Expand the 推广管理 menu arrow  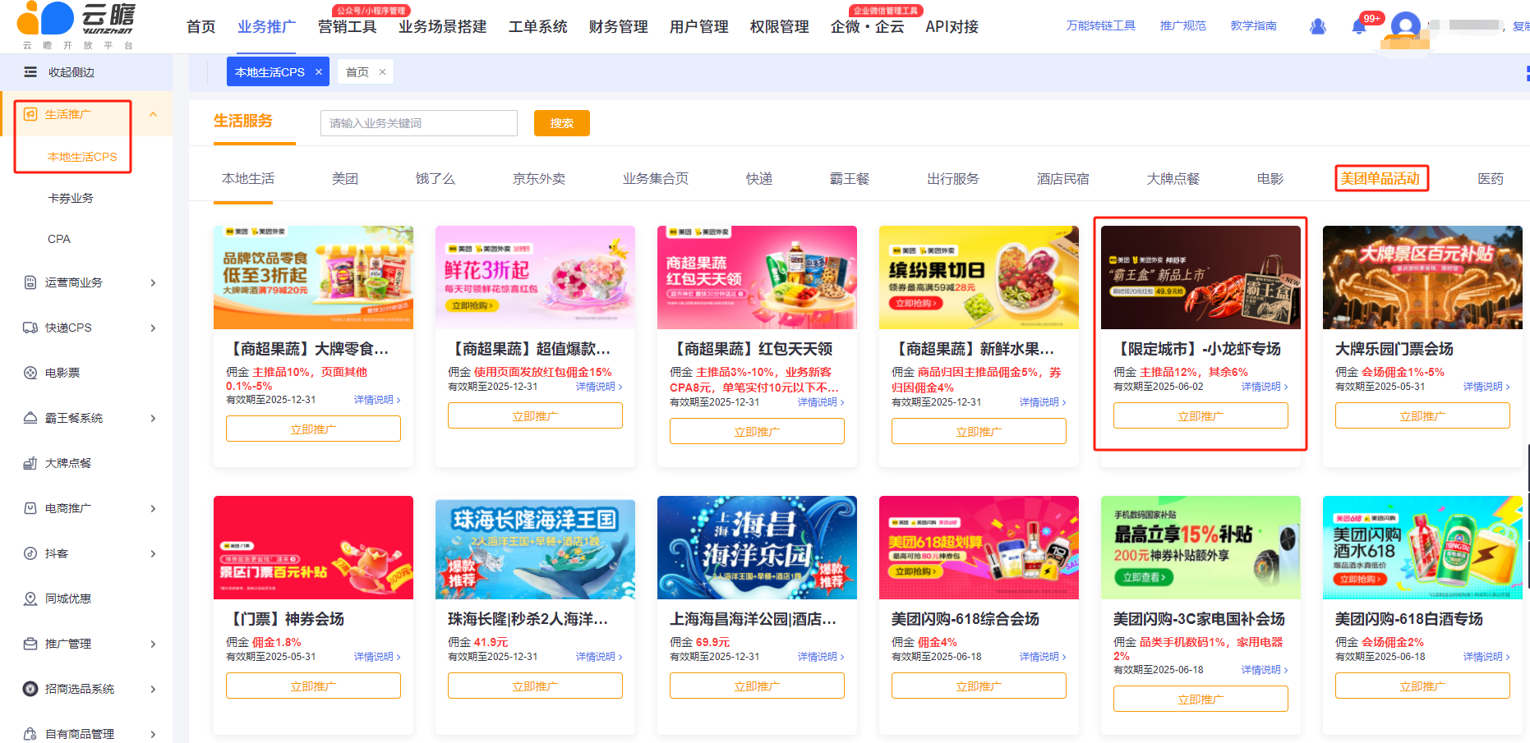pyautogui.click(x=154, y=644)
